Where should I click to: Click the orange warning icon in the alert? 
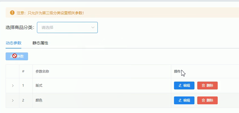12,13
